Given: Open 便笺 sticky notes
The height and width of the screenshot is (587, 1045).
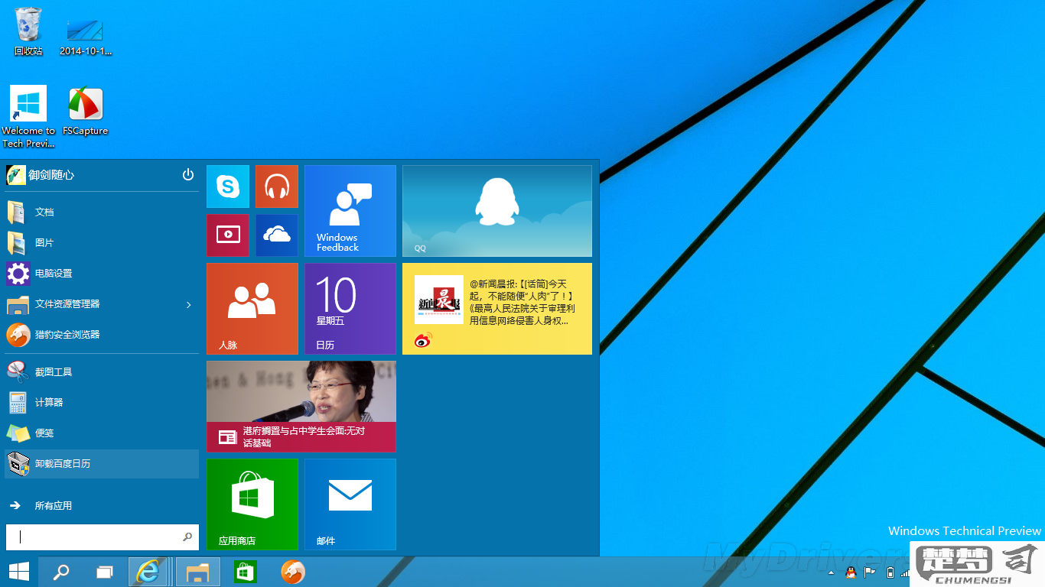Looking at the screenshot, I should click(x=102, y=433).
